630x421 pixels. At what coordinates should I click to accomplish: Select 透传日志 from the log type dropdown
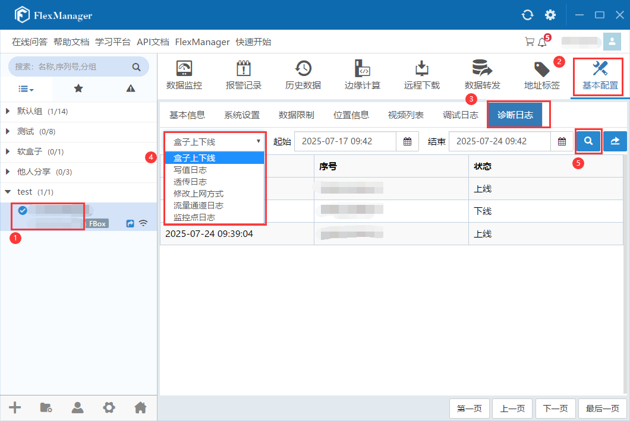tap(190, 182)
